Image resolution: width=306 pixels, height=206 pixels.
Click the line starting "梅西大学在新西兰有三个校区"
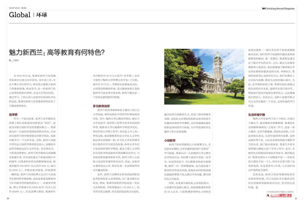(274, 119)
